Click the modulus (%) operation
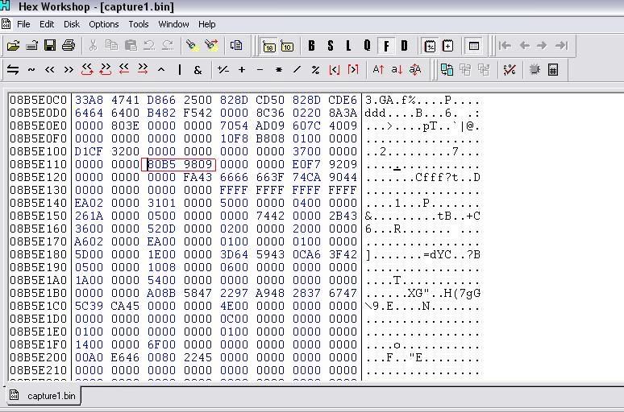Image resolution: width=624 pixels, height=412 pixels. click(x=315, y=70)
